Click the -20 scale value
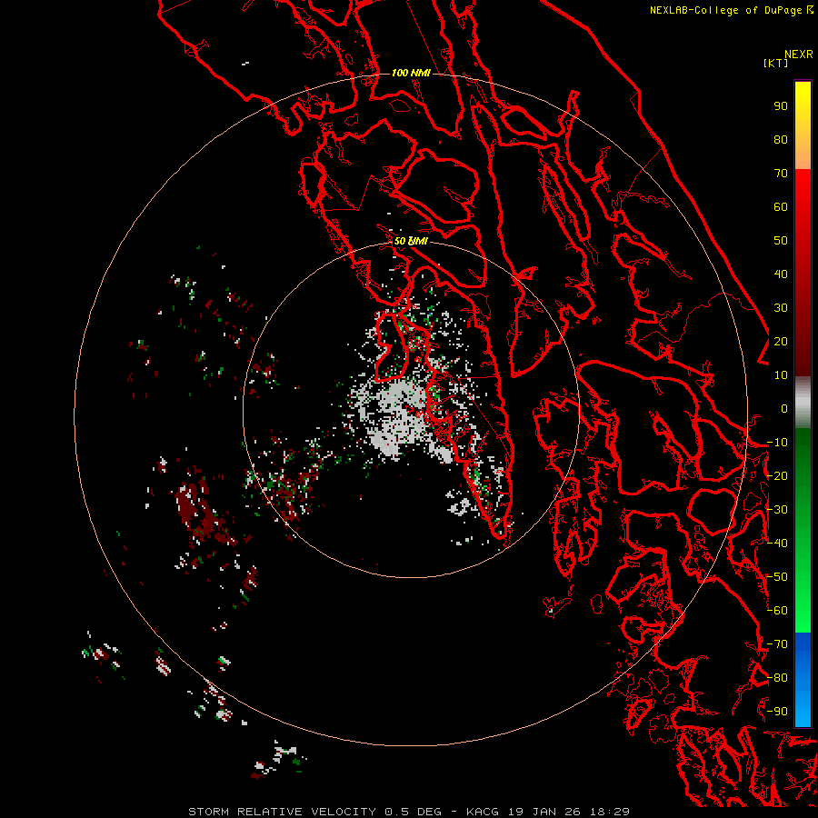The width and height of the screenshot is (818, 818). 777,475
